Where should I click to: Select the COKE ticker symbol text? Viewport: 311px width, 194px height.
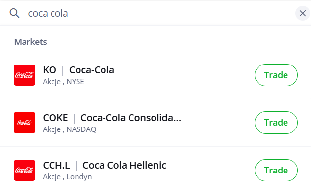[x=55, y=118]
